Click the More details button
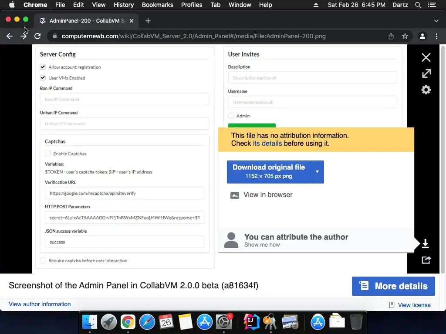This screenshot has height=334, width=446. [x=393, y=286]
